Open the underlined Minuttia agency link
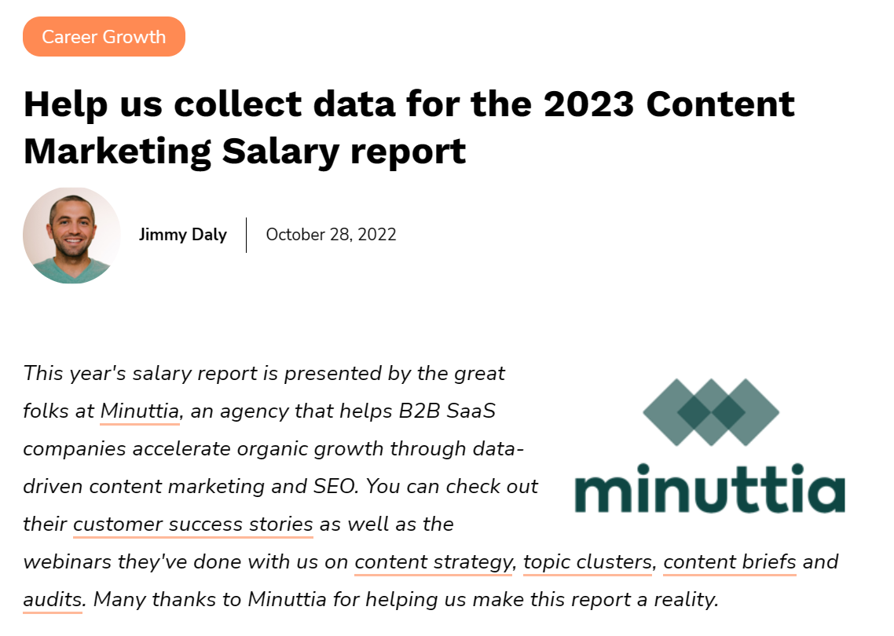Image resolution: width=894 pixels, height=636 pixels. (x=140, y=411)
